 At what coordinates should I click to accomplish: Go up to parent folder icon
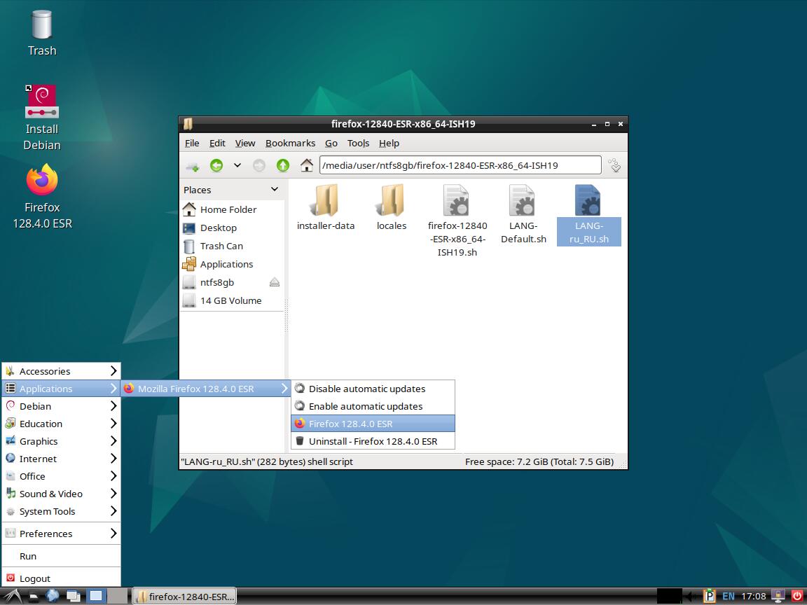282,166
